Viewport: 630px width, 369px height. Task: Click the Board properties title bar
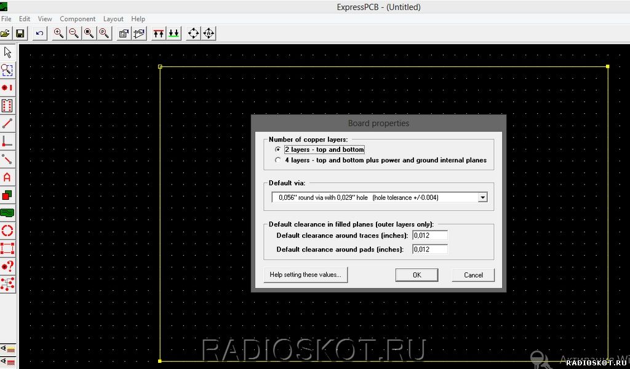[x=378, y=123]
